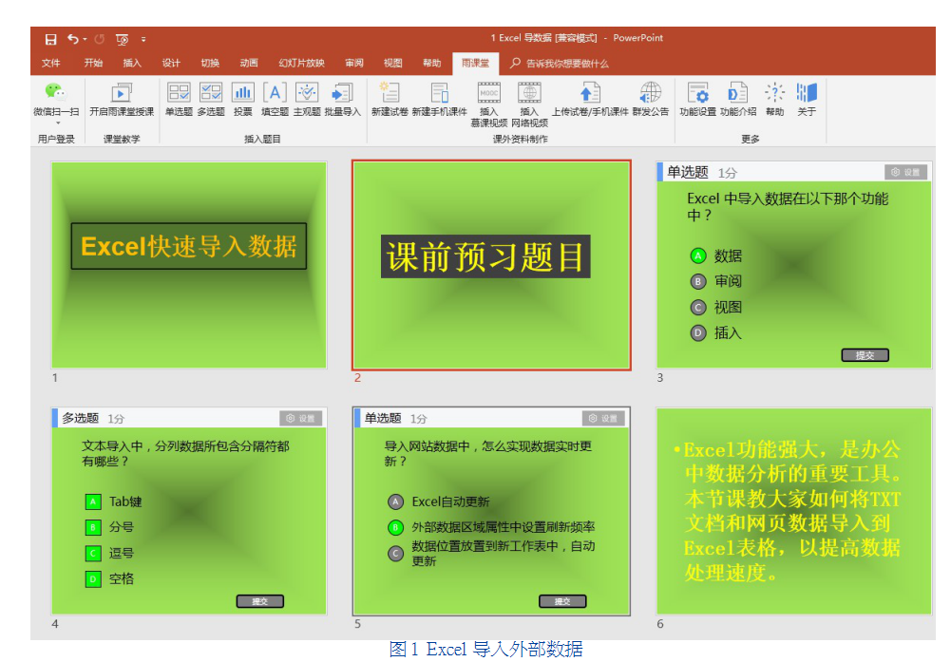Switch to the 视图 tab

point(393,63)
